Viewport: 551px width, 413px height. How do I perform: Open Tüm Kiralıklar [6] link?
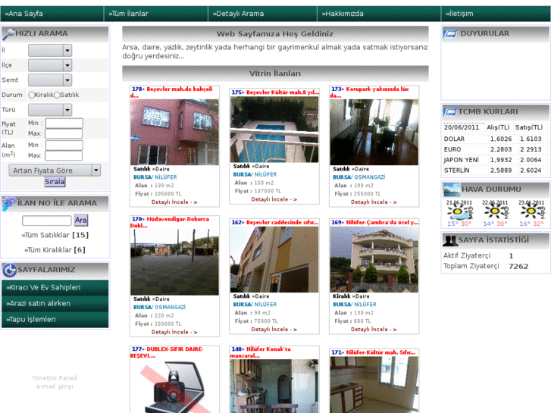(55, 250)
